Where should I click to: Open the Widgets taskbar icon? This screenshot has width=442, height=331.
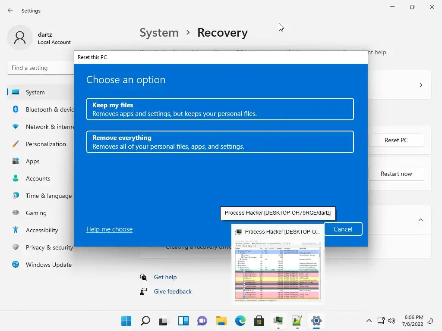coord(183,321)
